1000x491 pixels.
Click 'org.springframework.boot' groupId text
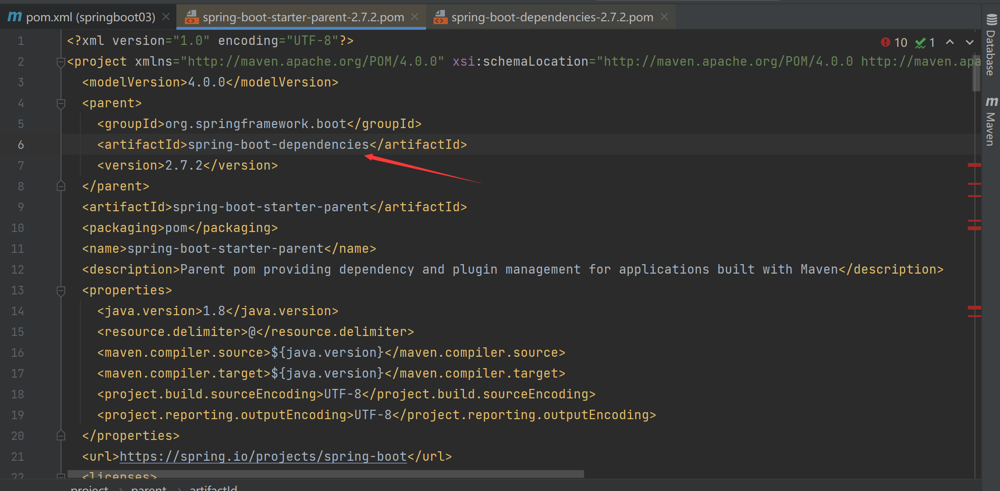pos(256,124)
